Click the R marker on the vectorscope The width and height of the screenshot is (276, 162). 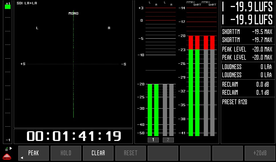tap(109, 28)
